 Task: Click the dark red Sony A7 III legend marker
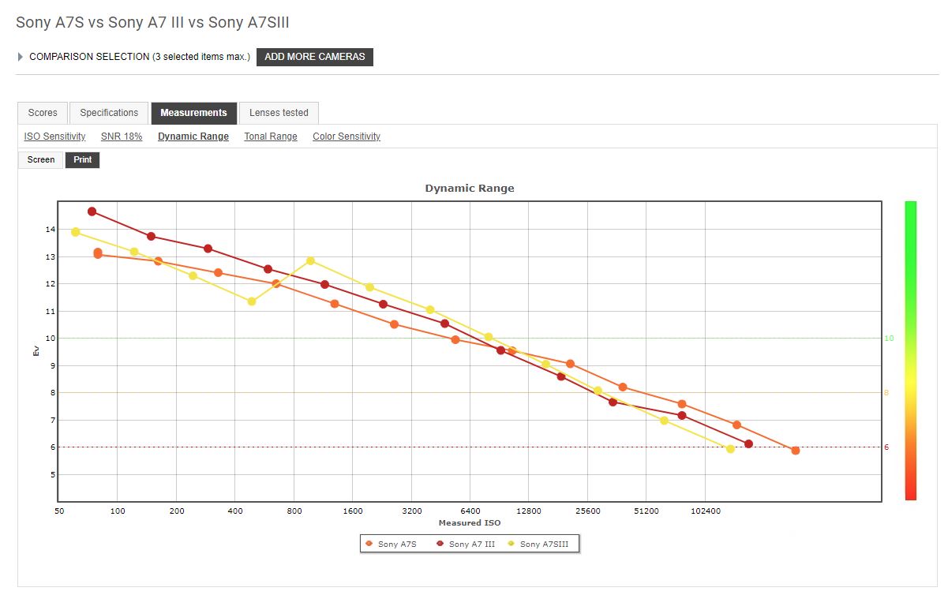click(440, 544)
